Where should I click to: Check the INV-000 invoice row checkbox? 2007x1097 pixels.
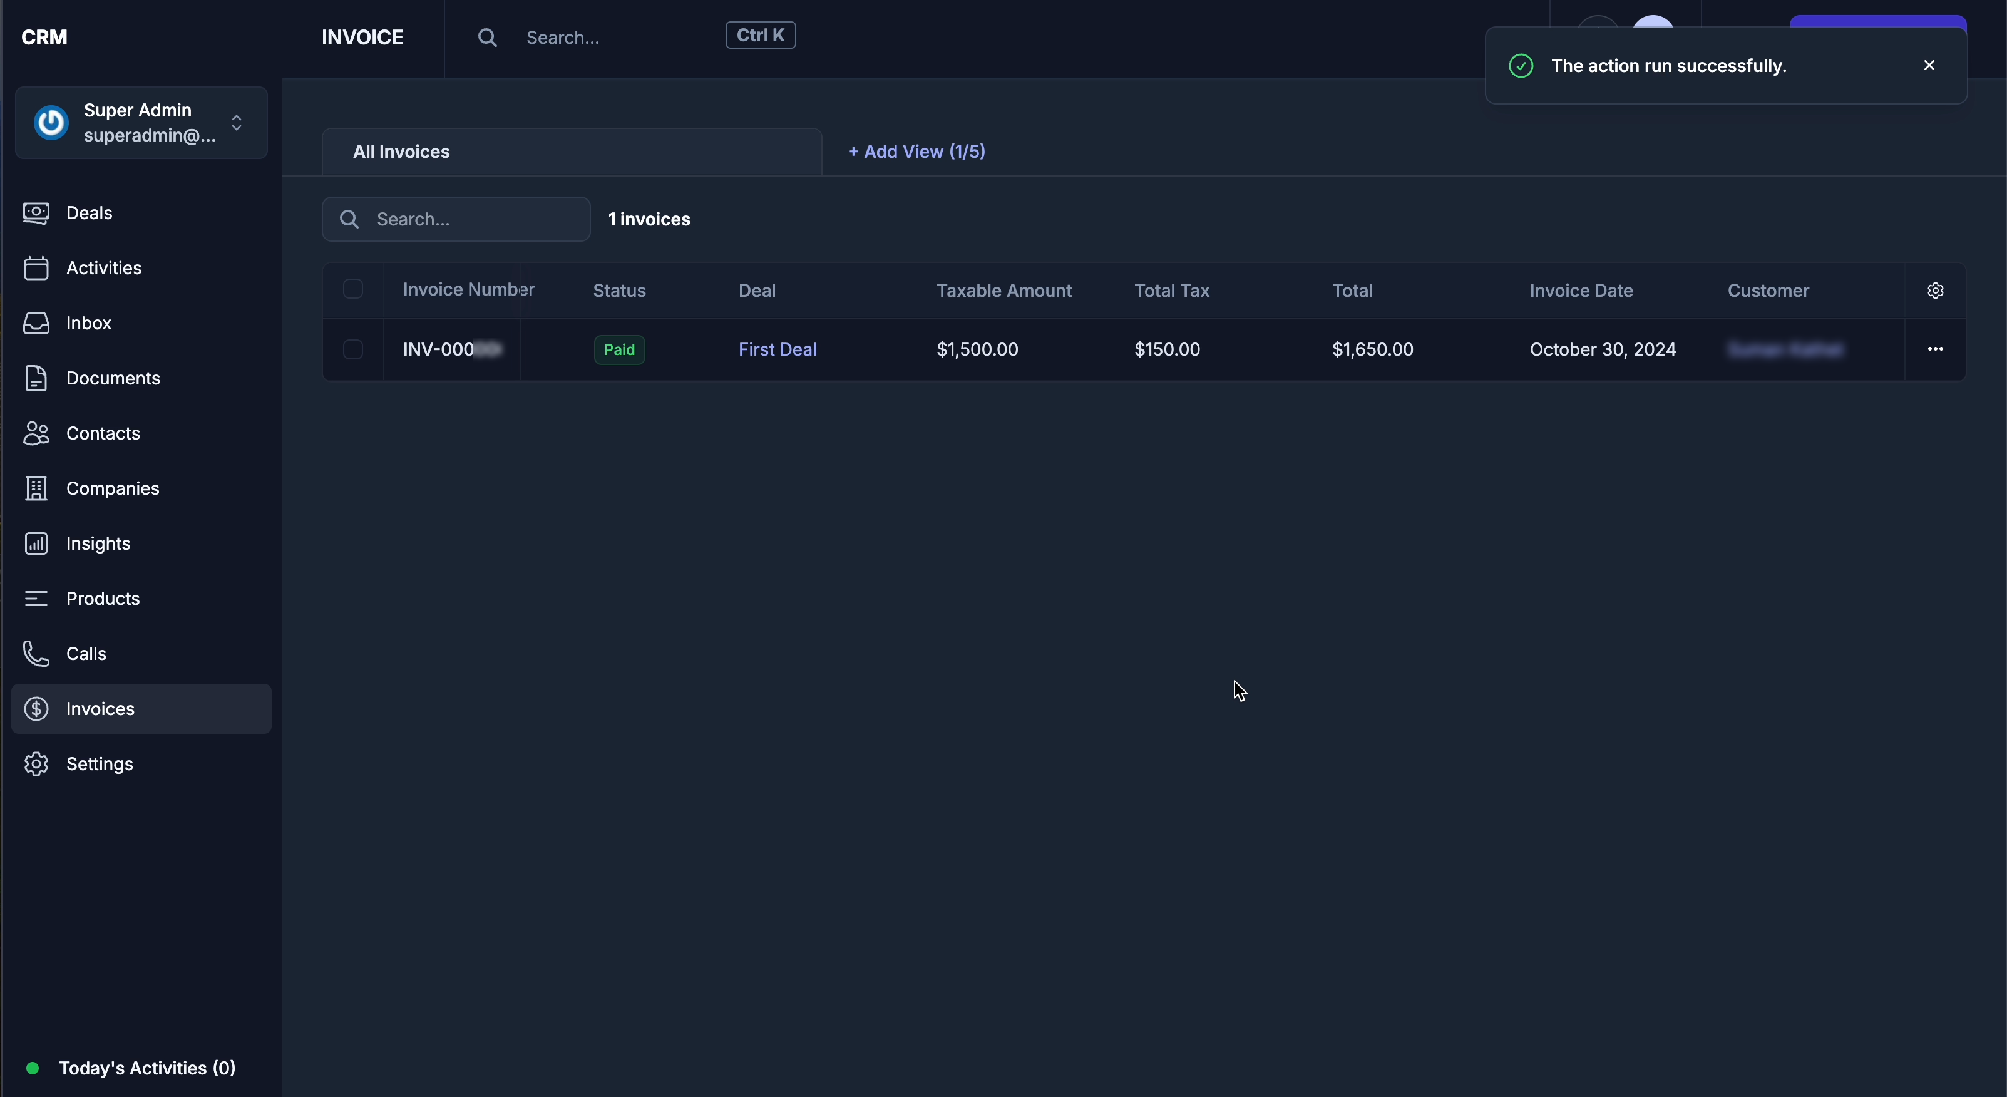click(x=353, y=350)
